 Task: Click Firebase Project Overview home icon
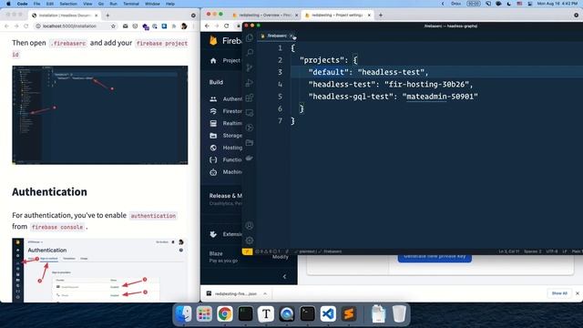213,61
